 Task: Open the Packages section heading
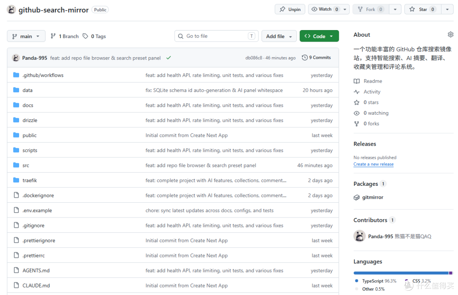[366, 184]
